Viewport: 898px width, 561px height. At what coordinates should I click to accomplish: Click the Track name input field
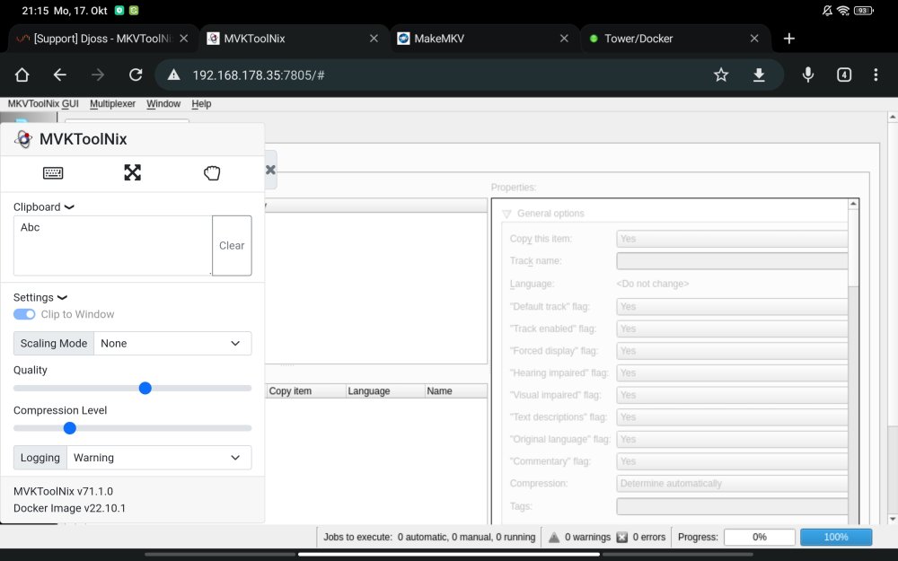point(732,261)
